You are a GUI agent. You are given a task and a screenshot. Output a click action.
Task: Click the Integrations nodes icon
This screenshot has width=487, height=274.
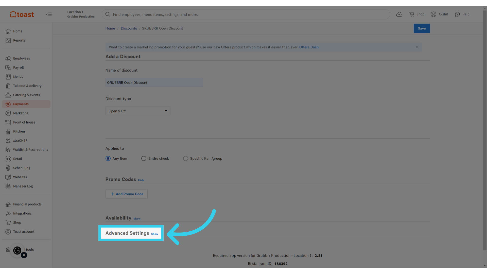click(8, 213)
